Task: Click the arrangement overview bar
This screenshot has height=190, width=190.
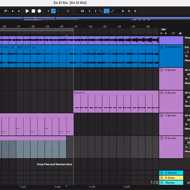Action: pos(95,19)
